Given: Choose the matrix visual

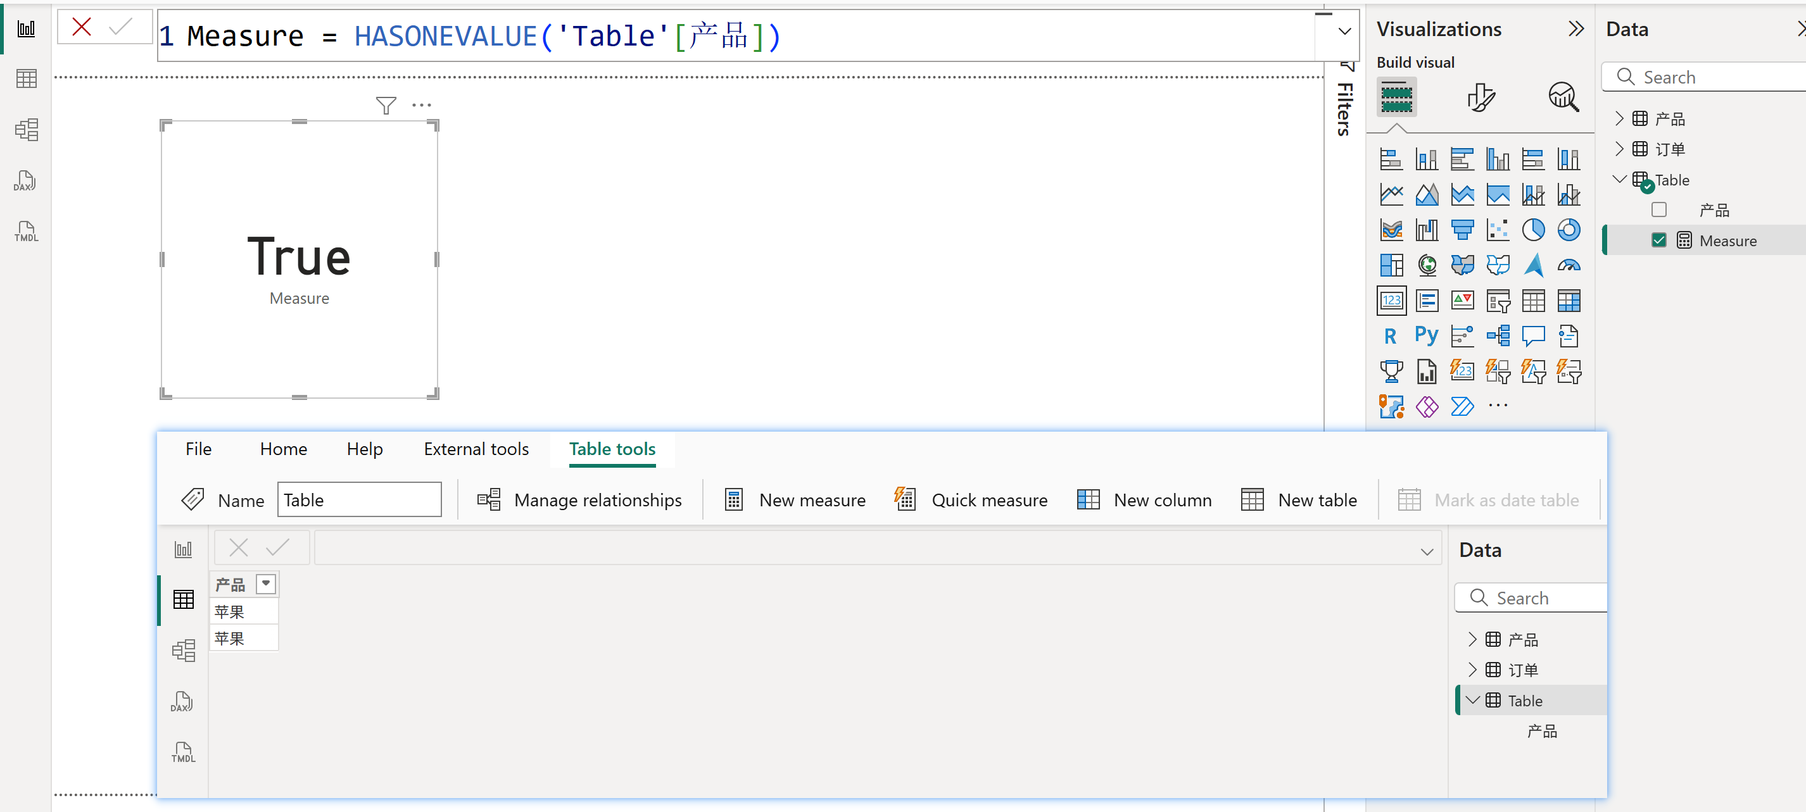Looking at the screenshot, I should click(1569, 301).
